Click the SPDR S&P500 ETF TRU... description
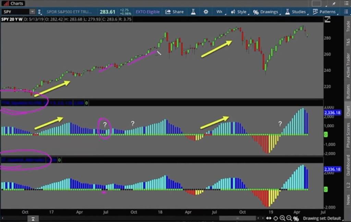The width and height of the screenshot is (351, 222). [69, 12]
